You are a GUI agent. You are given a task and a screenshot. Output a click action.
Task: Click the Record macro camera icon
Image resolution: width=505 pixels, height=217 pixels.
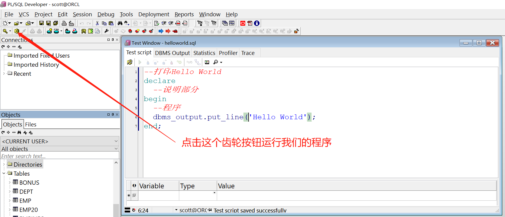[x=200, y=23]
